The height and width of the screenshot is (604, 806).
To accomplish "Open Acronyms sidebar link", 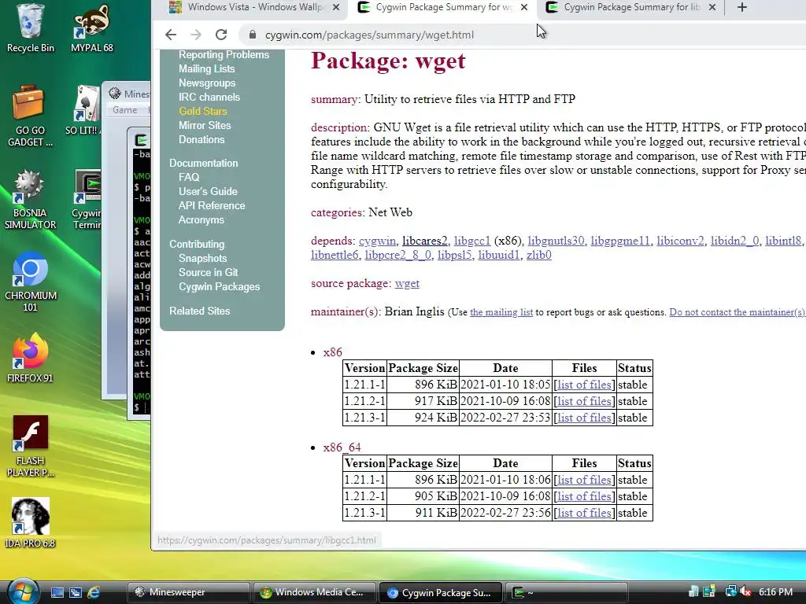I will [201, 220].
